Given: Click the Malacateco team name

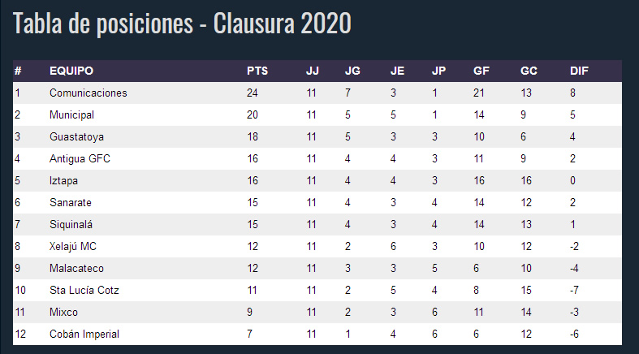Looking at the screenshot, I should pos(76,269).
